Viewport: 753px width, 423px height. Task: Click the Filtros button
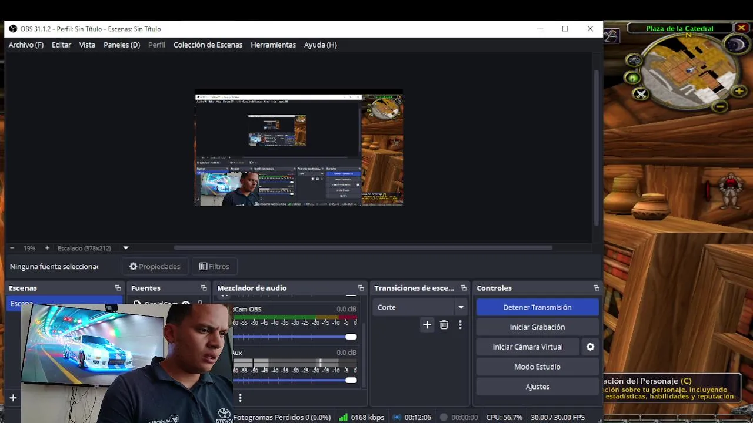[214, 266]
